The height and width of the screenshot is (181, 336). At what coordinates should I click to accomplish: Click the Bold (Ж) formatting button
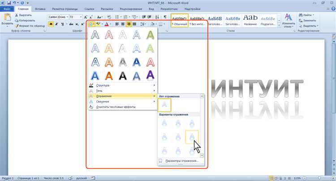click(51, 23)
